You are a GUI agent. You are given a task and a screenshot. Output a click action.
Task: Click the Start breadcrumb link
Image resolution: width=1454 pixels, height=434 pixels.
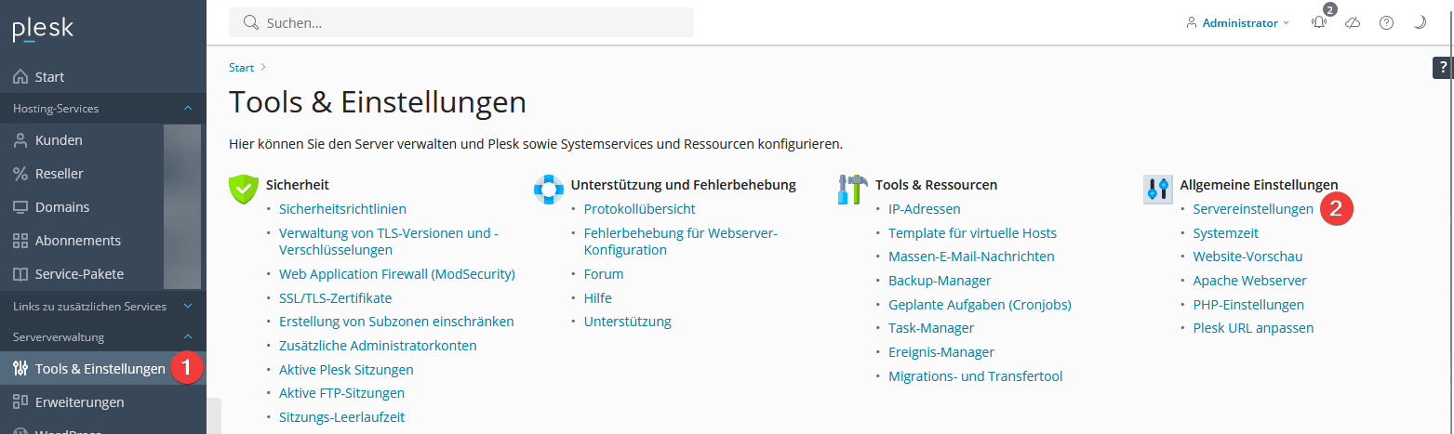coord(241,68)
